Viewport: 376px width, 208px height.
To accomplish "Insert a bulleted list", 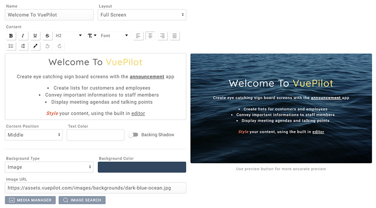I will pos(11,46).
